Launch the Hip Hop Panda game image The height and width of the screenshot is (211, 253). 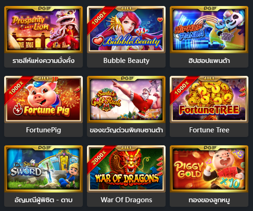(209, 30)
